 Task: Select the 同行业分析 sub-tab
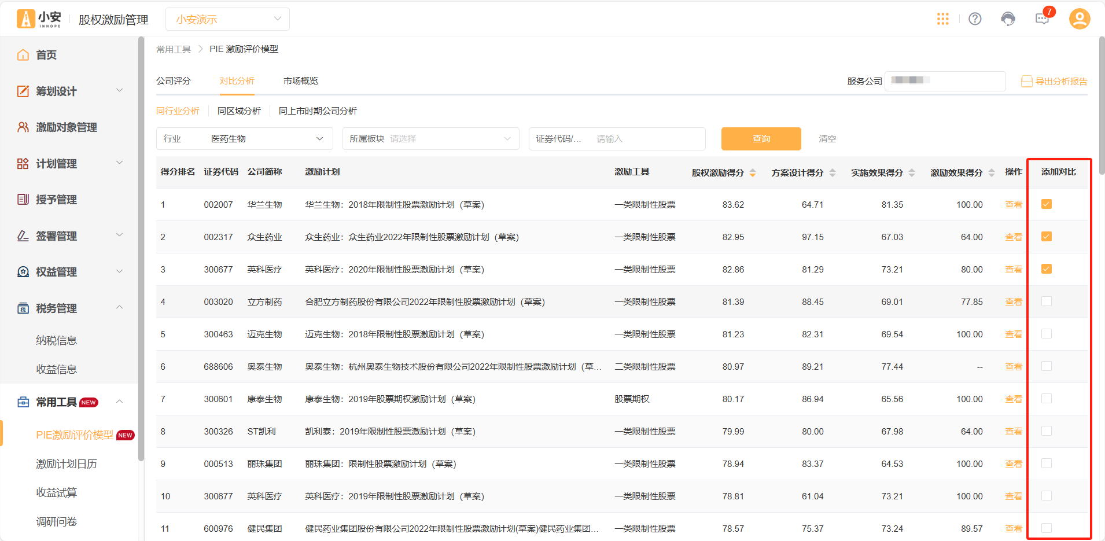click(178, 111)
